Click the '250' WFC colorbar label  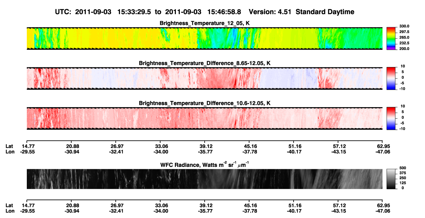tap(403, 178)
